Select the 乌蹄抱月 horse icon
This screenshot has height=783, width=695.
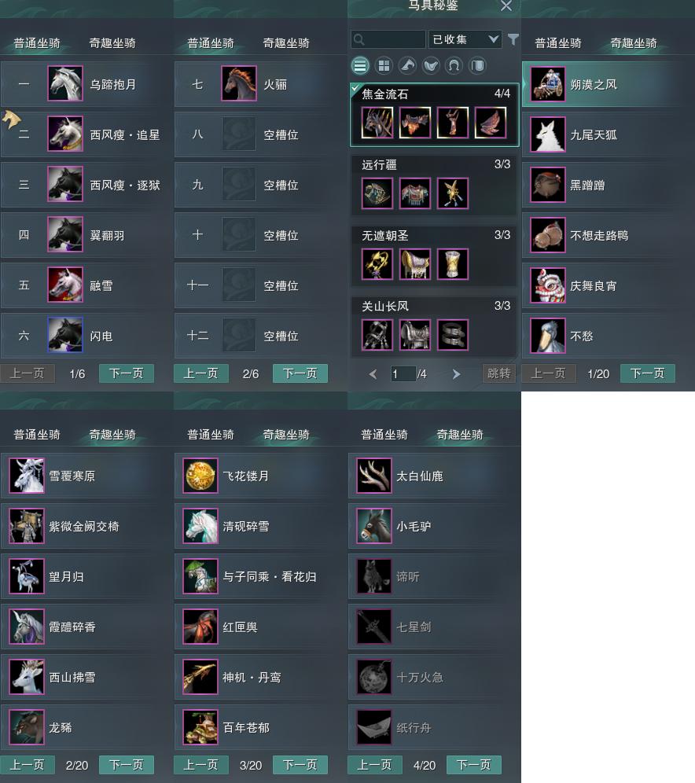(65, 83)
